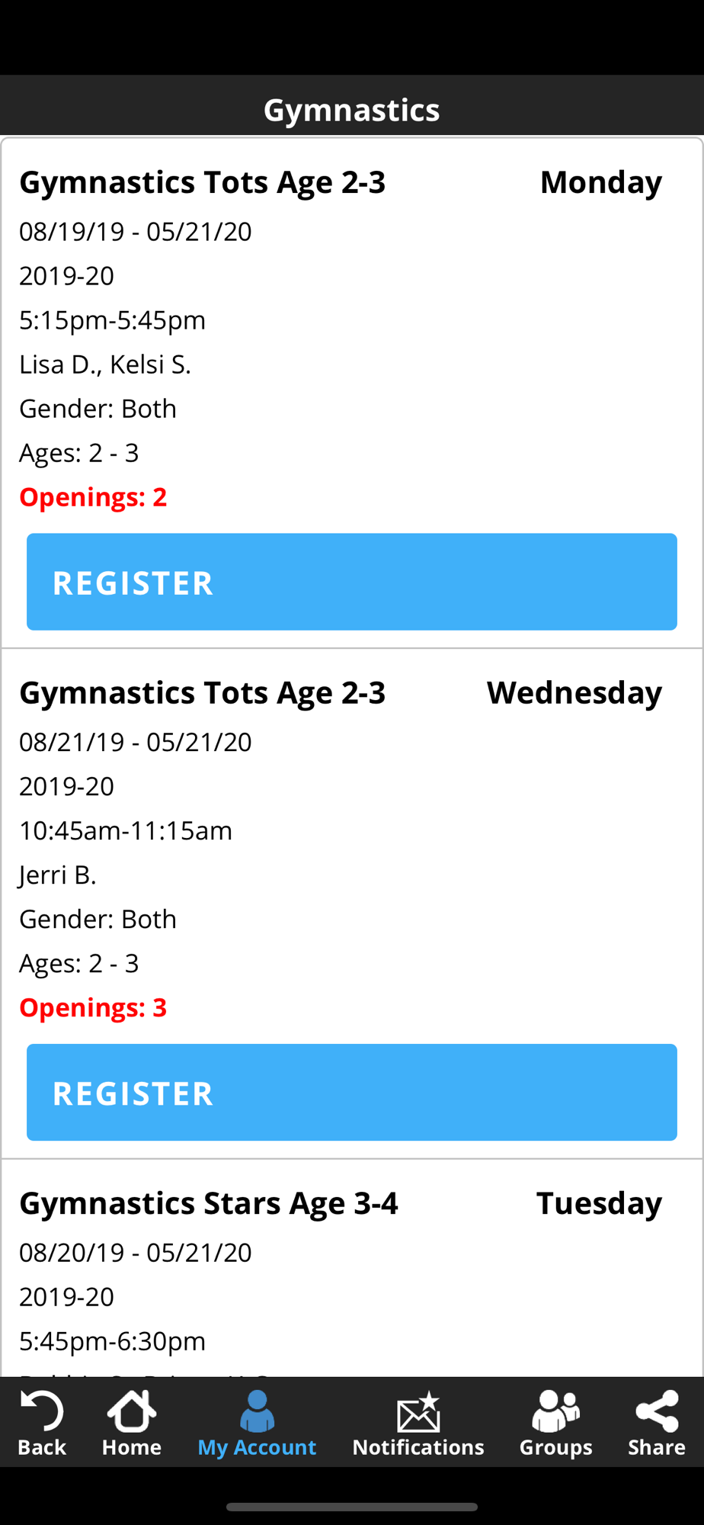Tap the Back arrow icon
704x1525 pixels.
point(42,1410)
